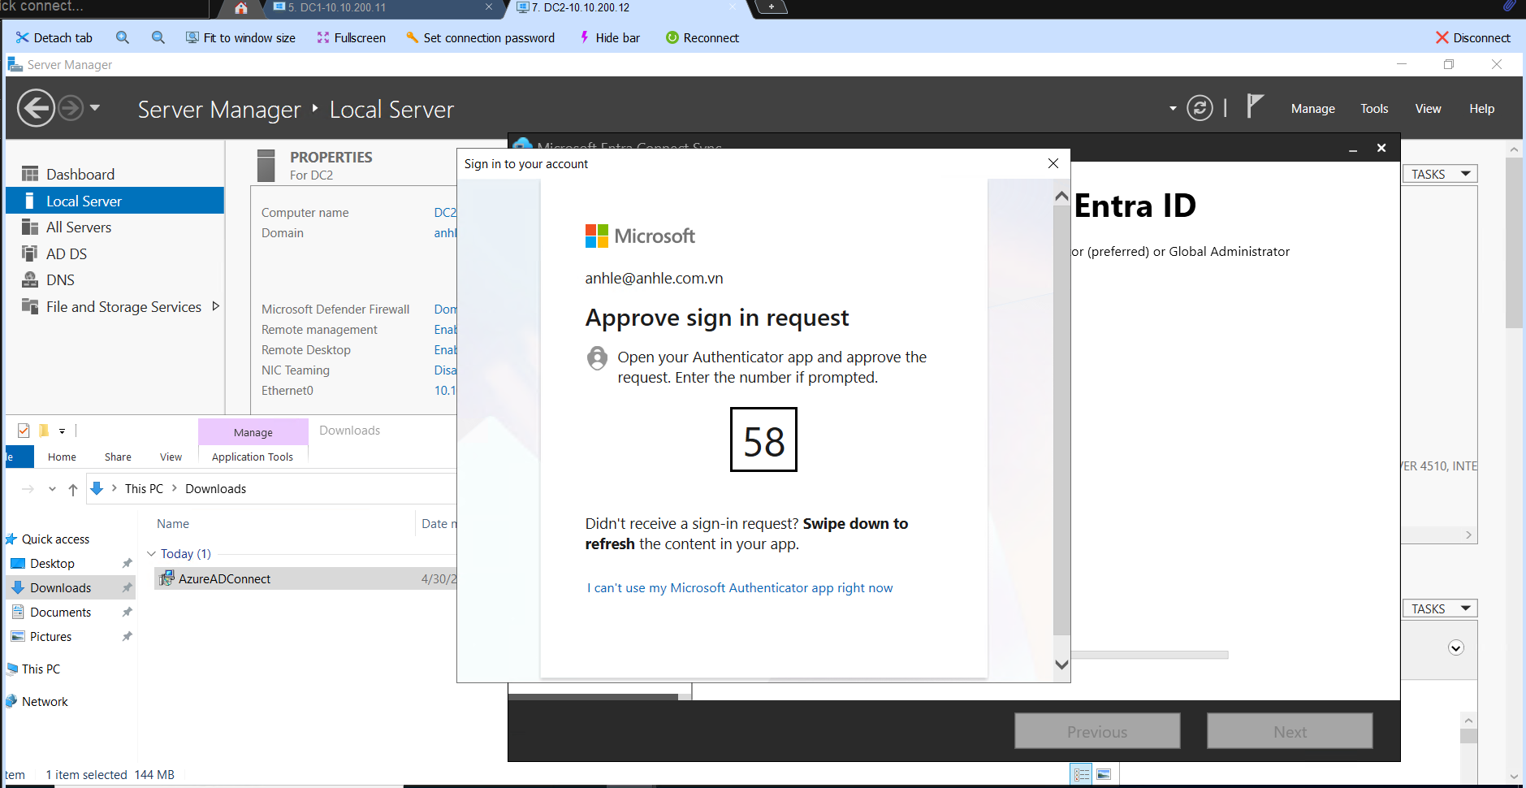
Task: Open the Application Tools ribbon tab
Action: pyautogui.click(x=253, y=457)
